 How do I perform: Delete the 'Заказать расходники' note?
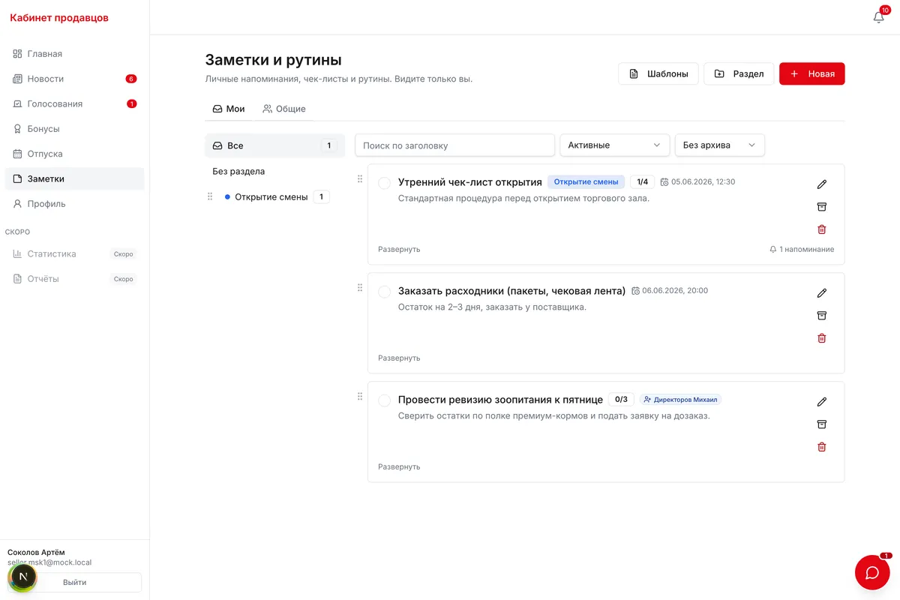[821, 338]
